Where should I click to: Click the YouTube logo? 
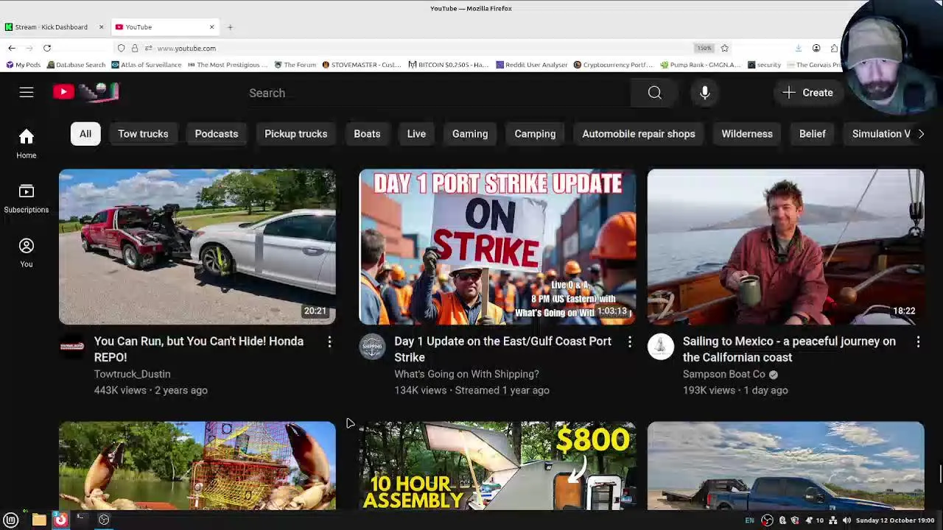click(x=85, y=92)
